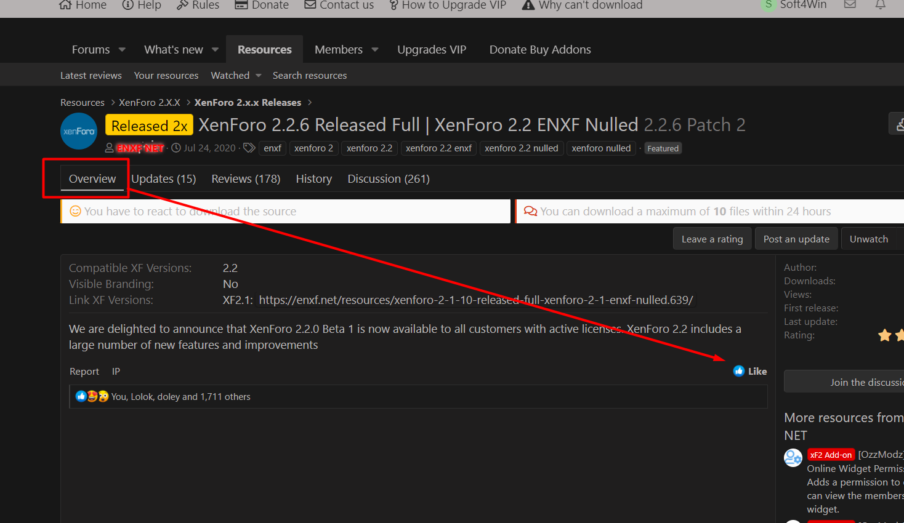904x523 pixels.
Task: Click the Jul 24, 2020 date
Action: click(x=209, y=148)
